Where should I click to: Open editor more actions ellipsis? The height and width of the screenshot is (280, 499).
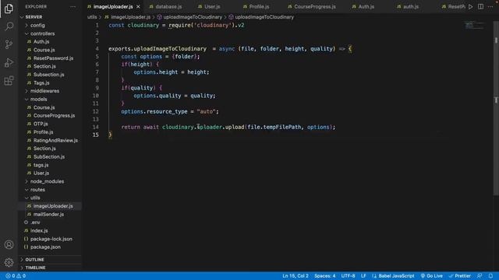point(490,7)
